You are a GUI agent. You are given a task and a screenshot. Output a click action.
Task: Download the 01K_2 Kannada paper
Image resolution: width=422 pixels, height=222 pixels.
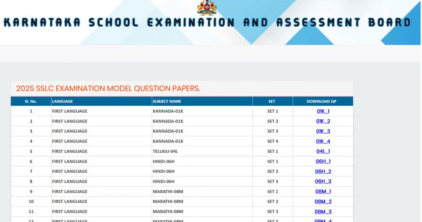323,121
